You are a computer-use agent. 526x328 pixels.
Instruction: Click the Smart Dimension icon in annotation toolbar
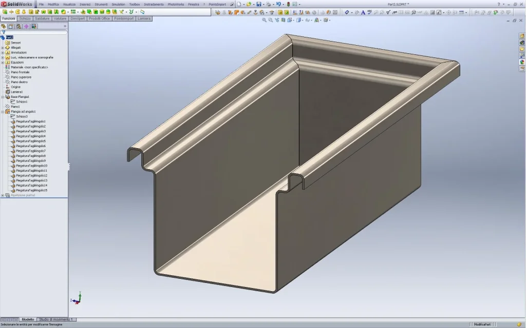coord(347,12)
